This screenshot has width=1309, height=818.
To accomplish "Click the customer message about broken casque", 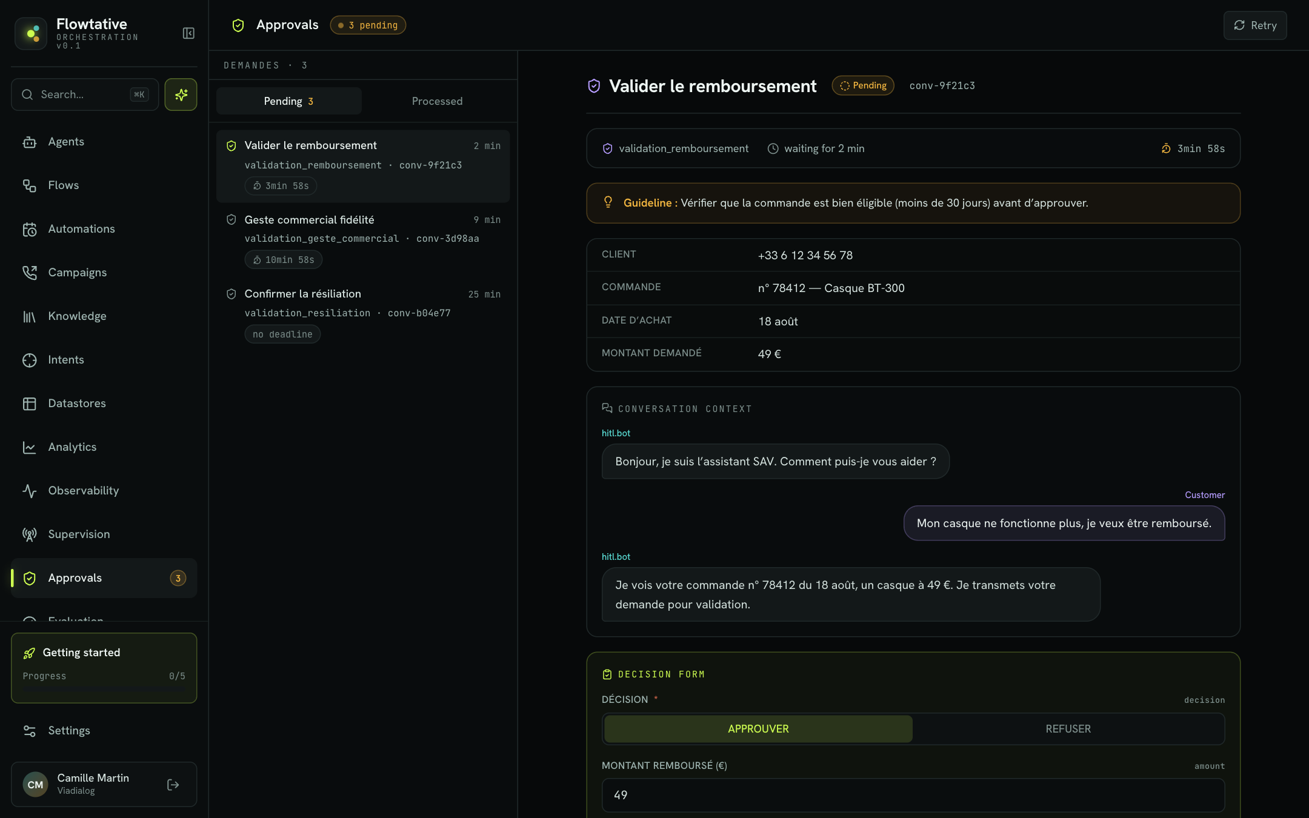I will point(1064,523).
